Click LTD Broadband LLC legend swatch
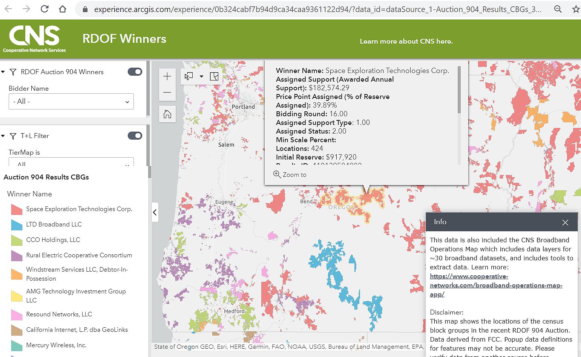Screen dimensions: 581x357 (x=17, y=225)
